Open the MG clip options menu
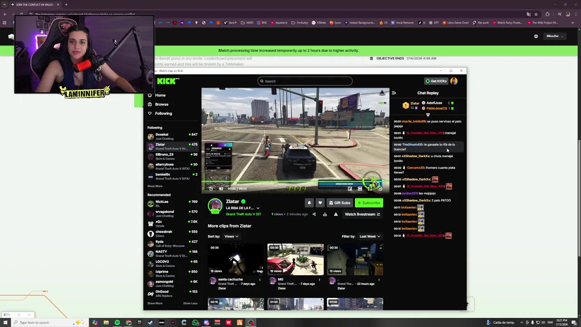The width and height of the screenshot is (581, 327). point(319,280)
